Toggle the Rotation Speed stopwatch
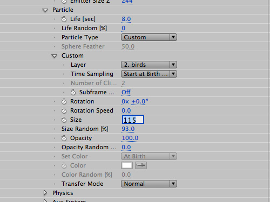This screenshot has width=270, height=202. tap(64, 110)
